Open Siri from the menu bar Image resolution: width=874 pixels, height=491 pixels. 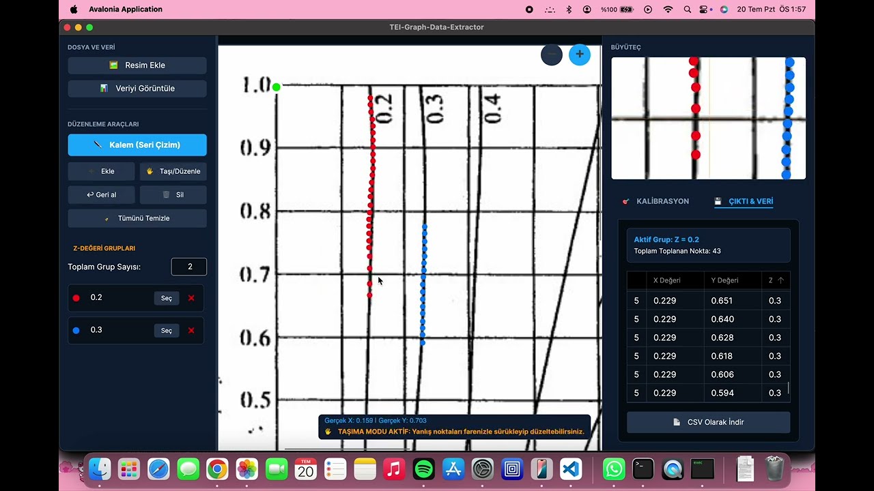(x=724, y=10)
